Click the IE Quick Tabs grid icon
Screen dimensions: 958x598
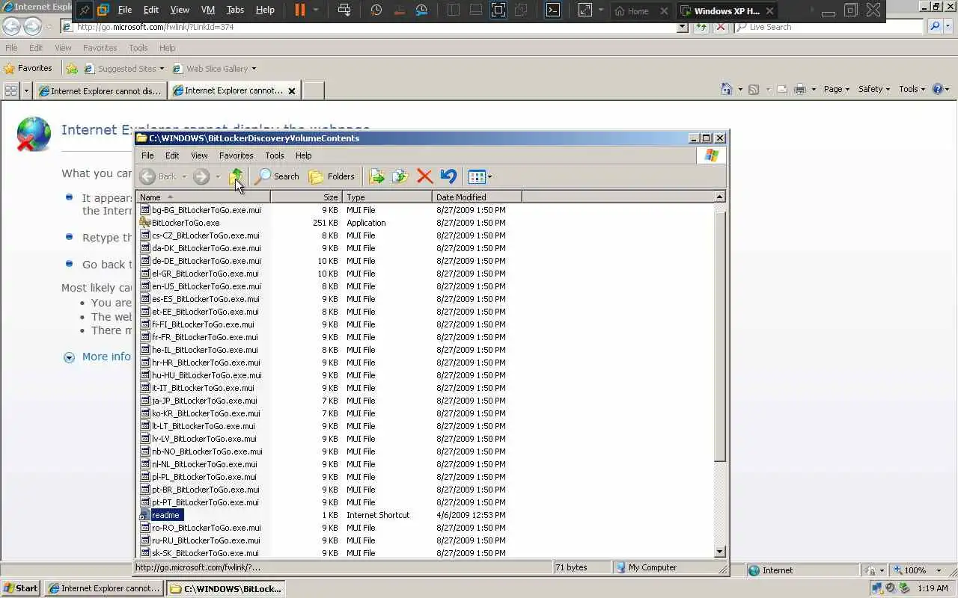(10, 90)
